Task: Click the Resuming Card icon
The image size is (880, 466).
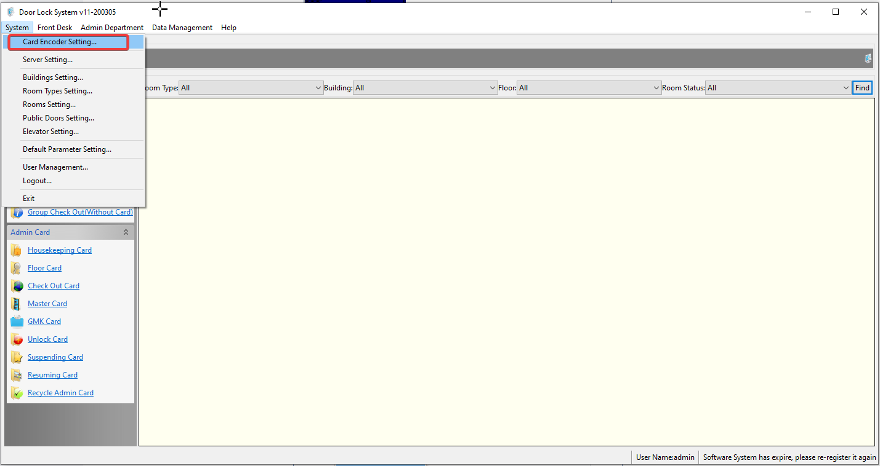Action: [17, 375]
